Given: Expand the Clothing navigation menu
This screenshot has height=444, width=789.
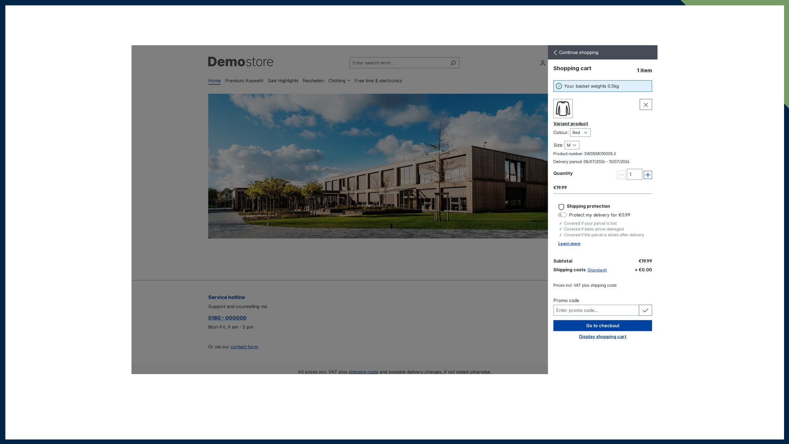Looking at the screenshot, I should [339, 81].
